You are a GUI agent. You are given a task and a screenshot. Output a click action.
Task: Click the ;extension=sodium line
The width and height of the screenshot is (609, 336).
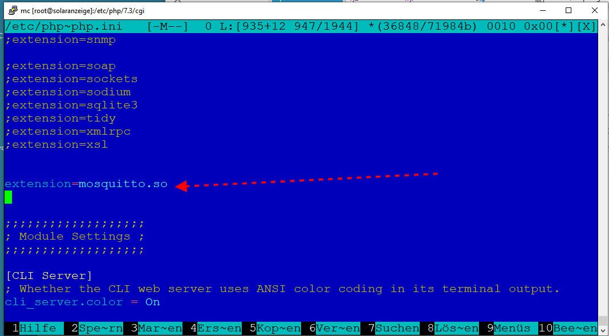[68, 92]
